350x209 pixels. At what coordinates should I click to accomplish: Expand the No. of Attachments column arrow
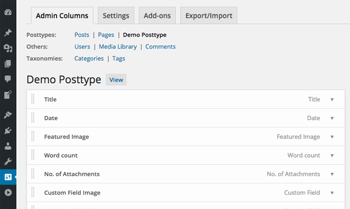[x=332, y=174]
